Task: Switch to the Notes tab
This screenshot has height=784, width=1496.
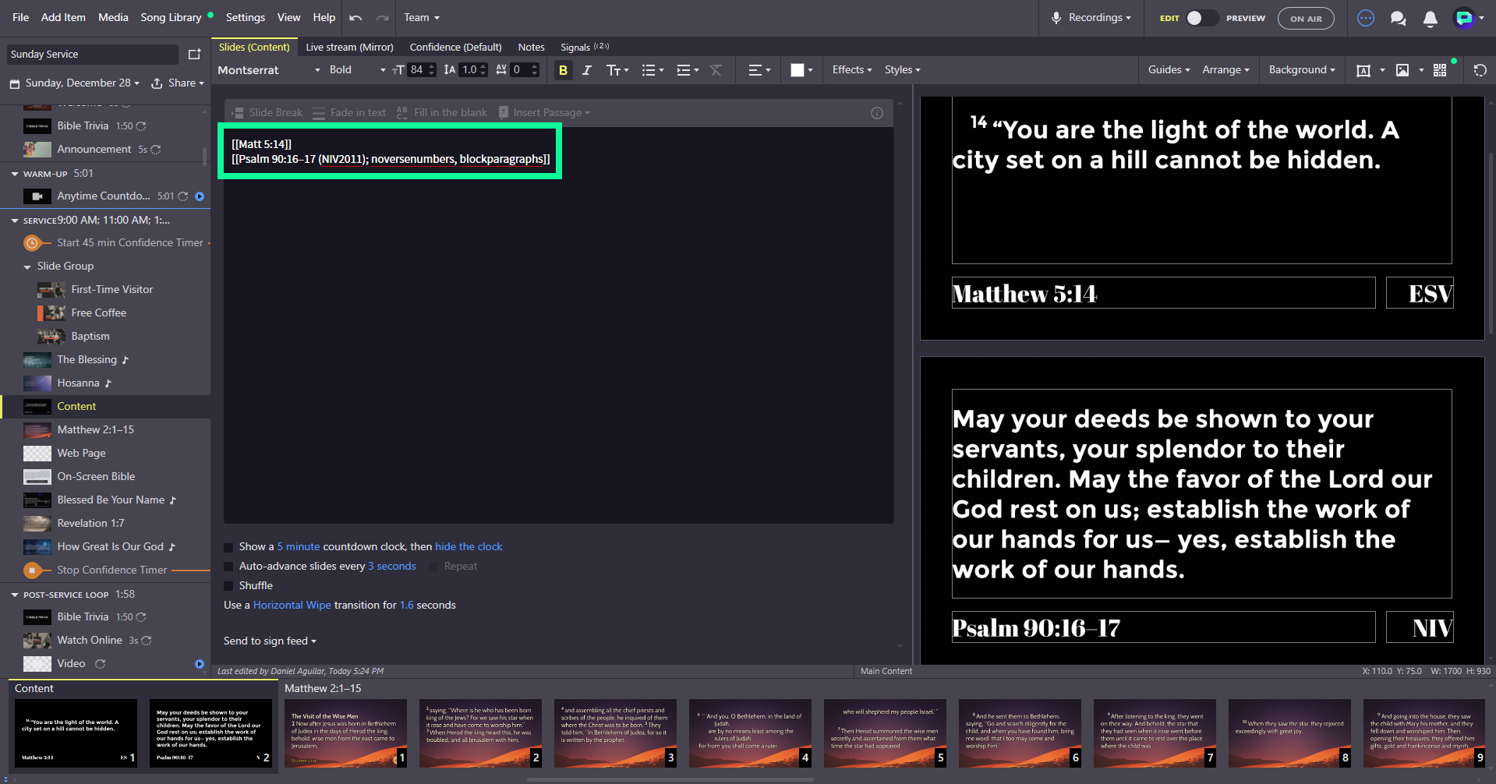Action: 531,47
